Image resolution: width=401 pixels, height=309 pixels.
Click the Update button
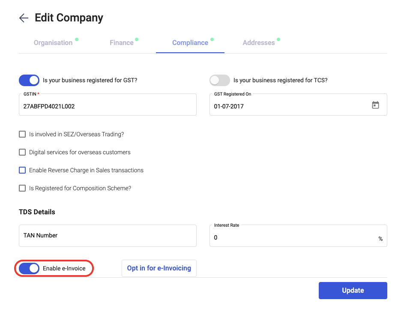tap(353, 290)
